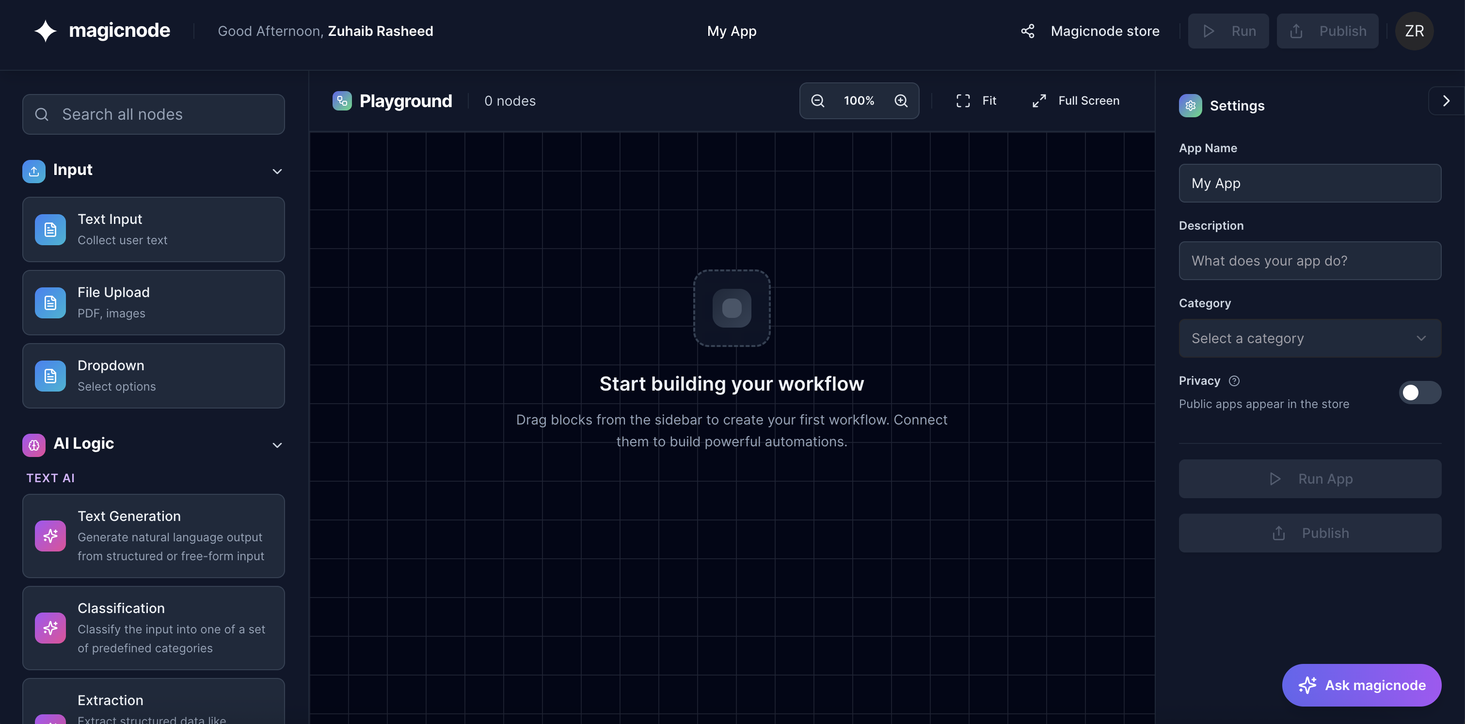1465x724 pixels.
Task: Click the upload icon in the Settings Publish button
Action: (1278, 533)
